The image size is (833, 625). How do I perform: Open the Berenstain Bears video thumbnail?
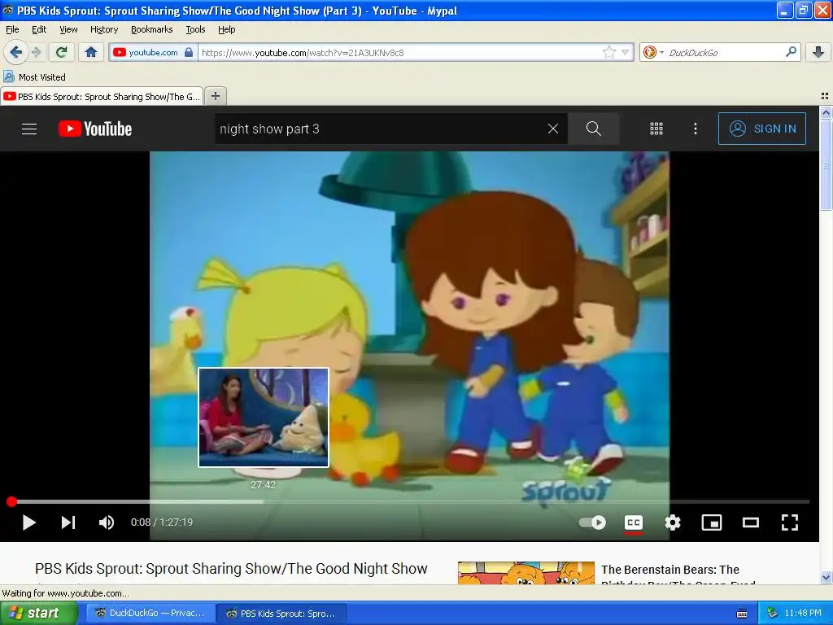click(526, 573)
